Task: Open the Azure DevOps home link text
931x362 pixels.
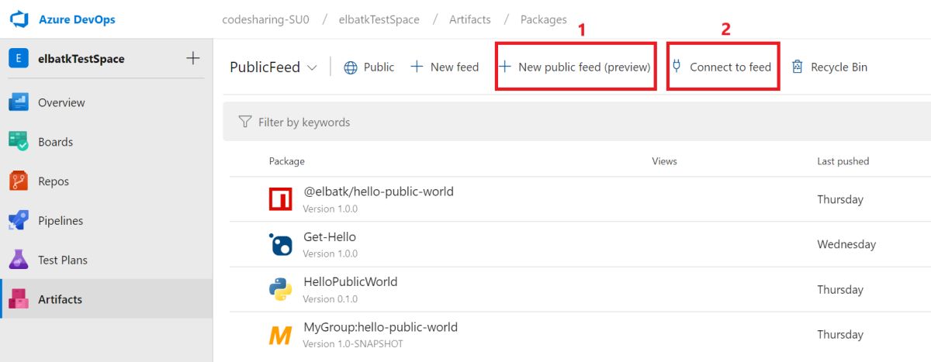Action: coord(77,19)
